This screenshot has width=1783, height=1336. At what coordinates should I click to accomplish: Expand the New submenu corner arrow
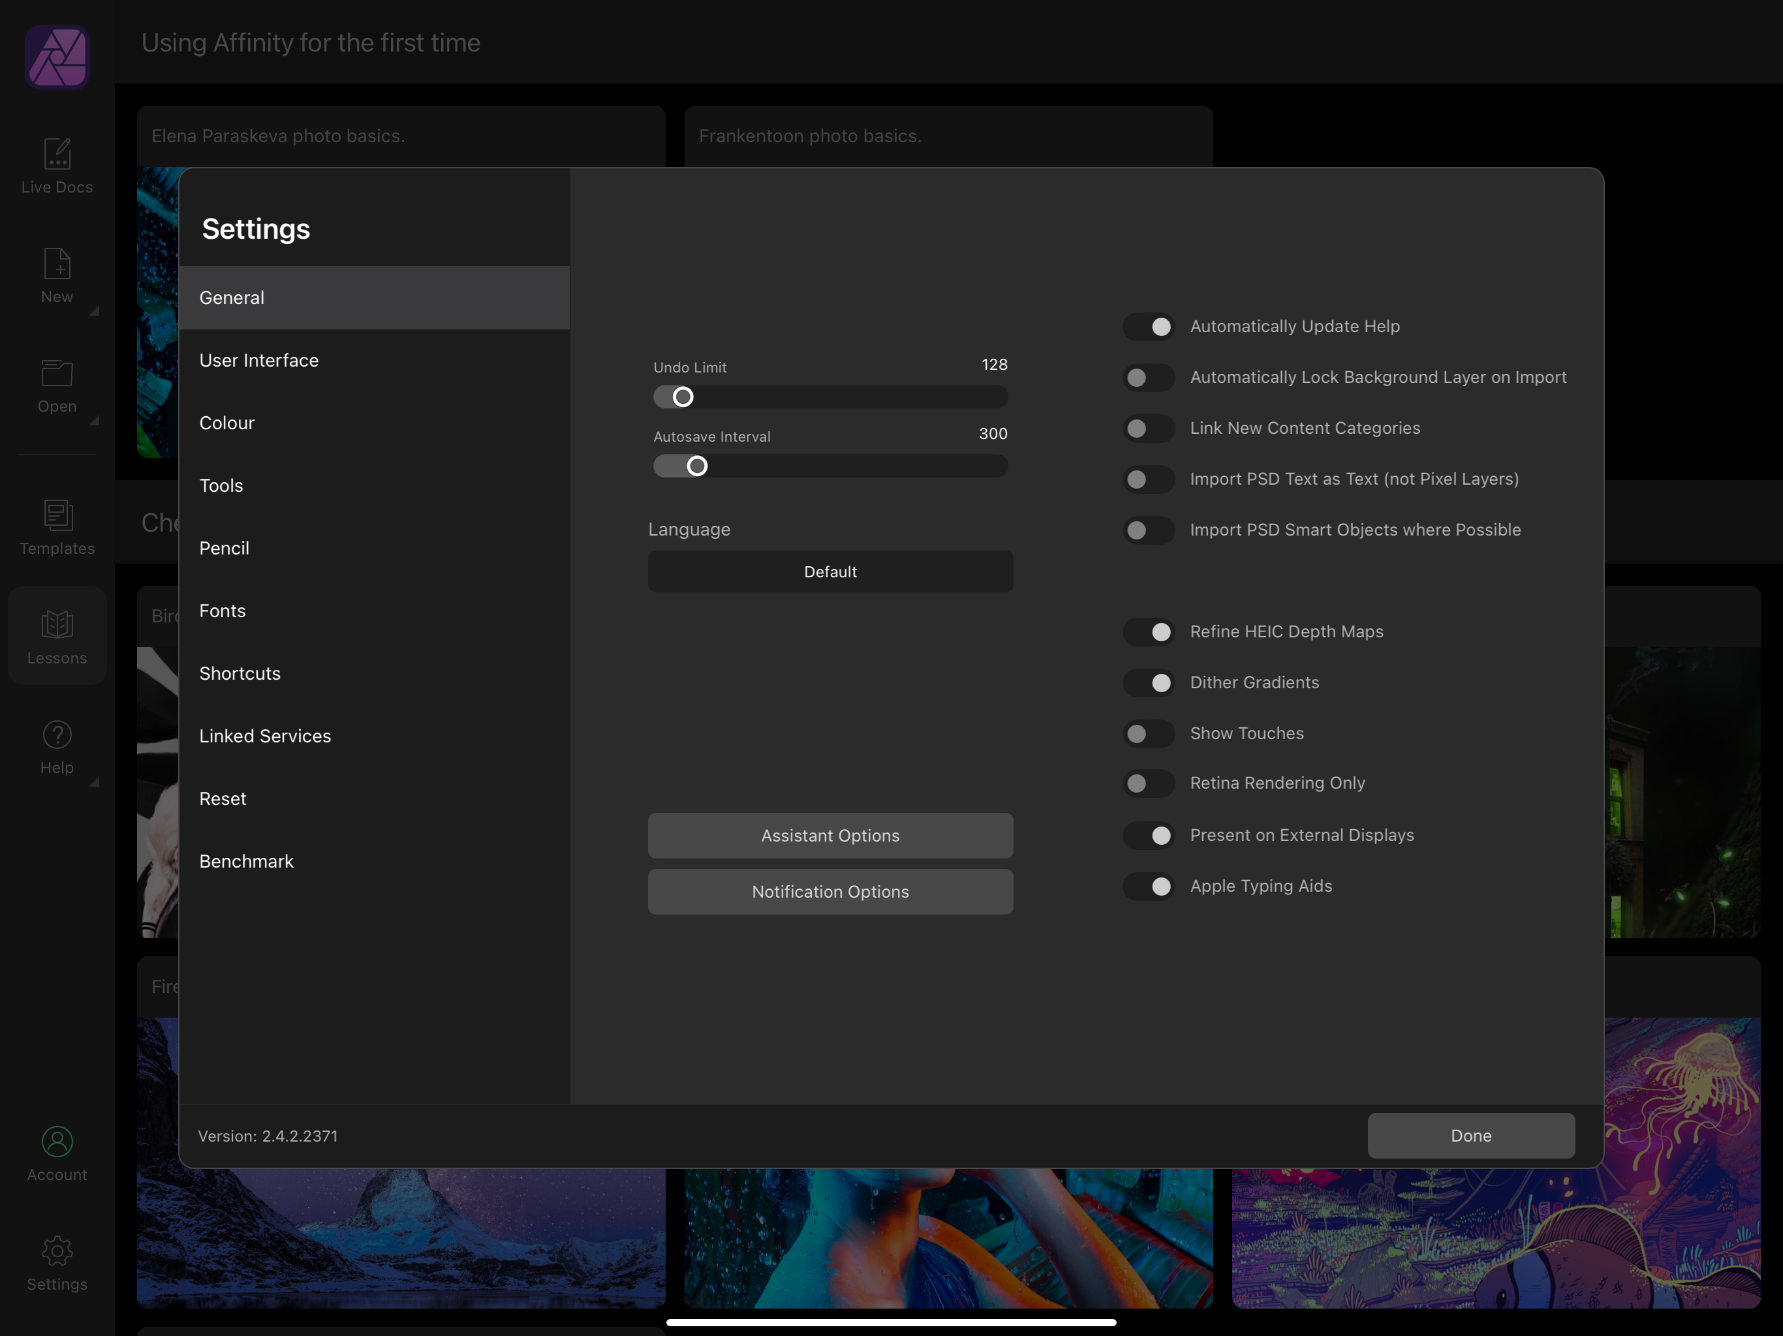click(x=95, y=311)
